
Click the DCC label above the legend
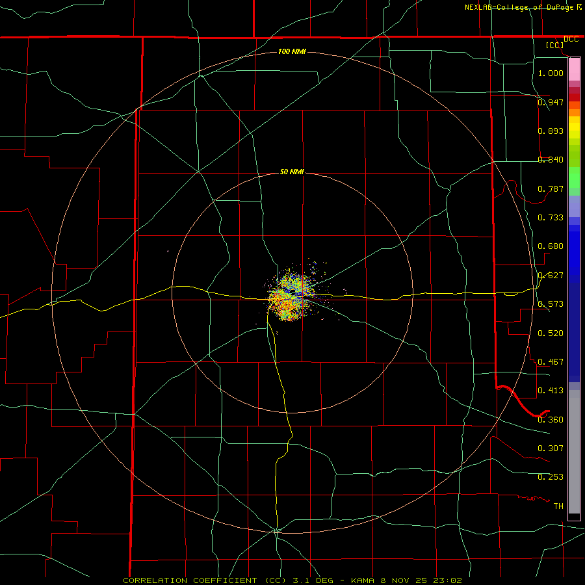[x=571, y=39]
